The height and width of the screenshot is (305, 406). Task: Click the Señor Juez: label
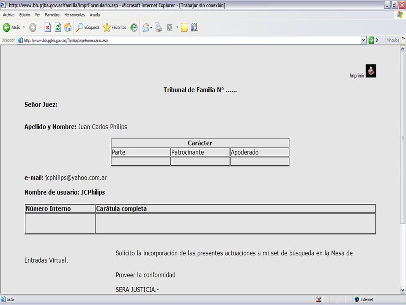click(x=41, y=105)
